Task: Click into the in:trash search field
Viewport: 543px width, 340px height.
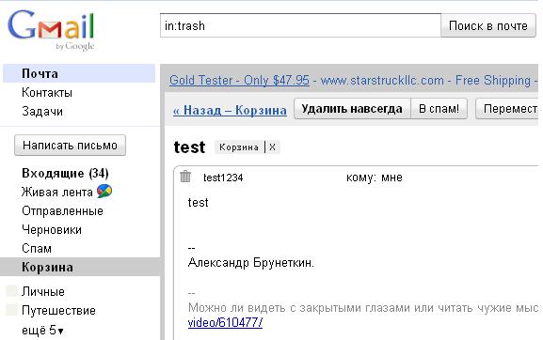Action: [300, 25]
